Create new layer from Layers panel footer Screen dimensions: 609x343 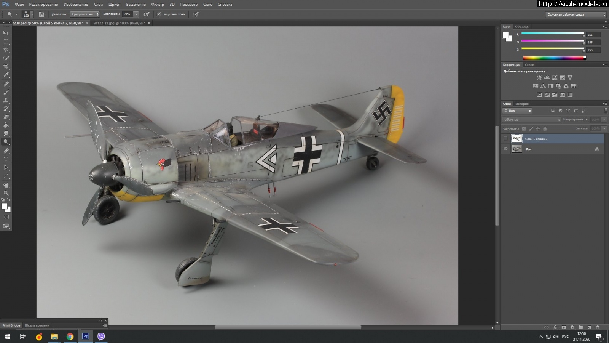(589, 327)
